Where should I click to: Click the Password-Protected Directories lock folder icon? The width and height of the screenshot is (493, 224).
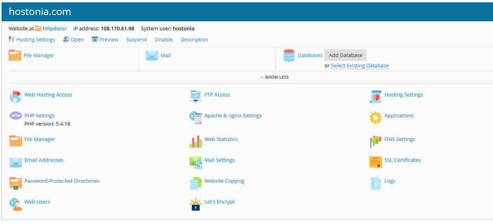[15, 183]
